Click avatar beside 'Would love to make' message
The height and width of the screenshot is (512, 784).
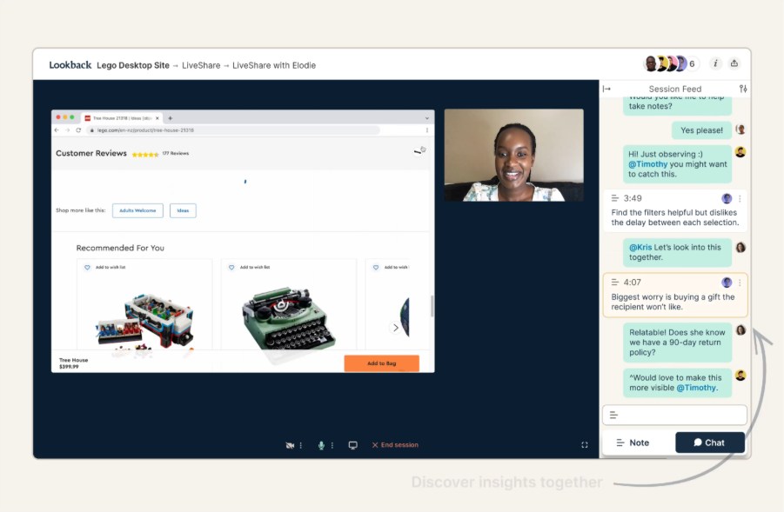[740, 376]
